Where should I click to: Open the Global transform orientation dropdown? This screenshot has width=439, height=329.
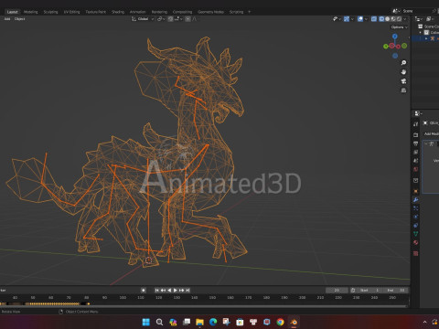coord(143,19)
